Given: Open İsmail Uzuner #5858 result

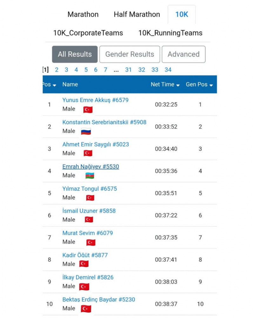Looking at the screenshot, I should click(89, 211).
